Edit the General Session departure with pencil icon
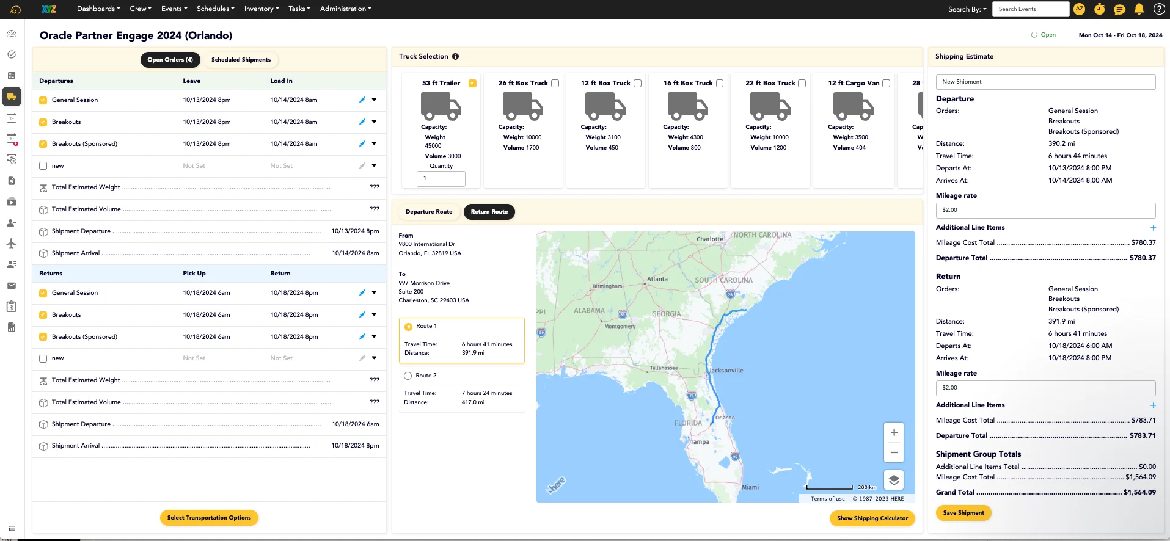This screenshot has height=541, width=1170. [362, 100]
